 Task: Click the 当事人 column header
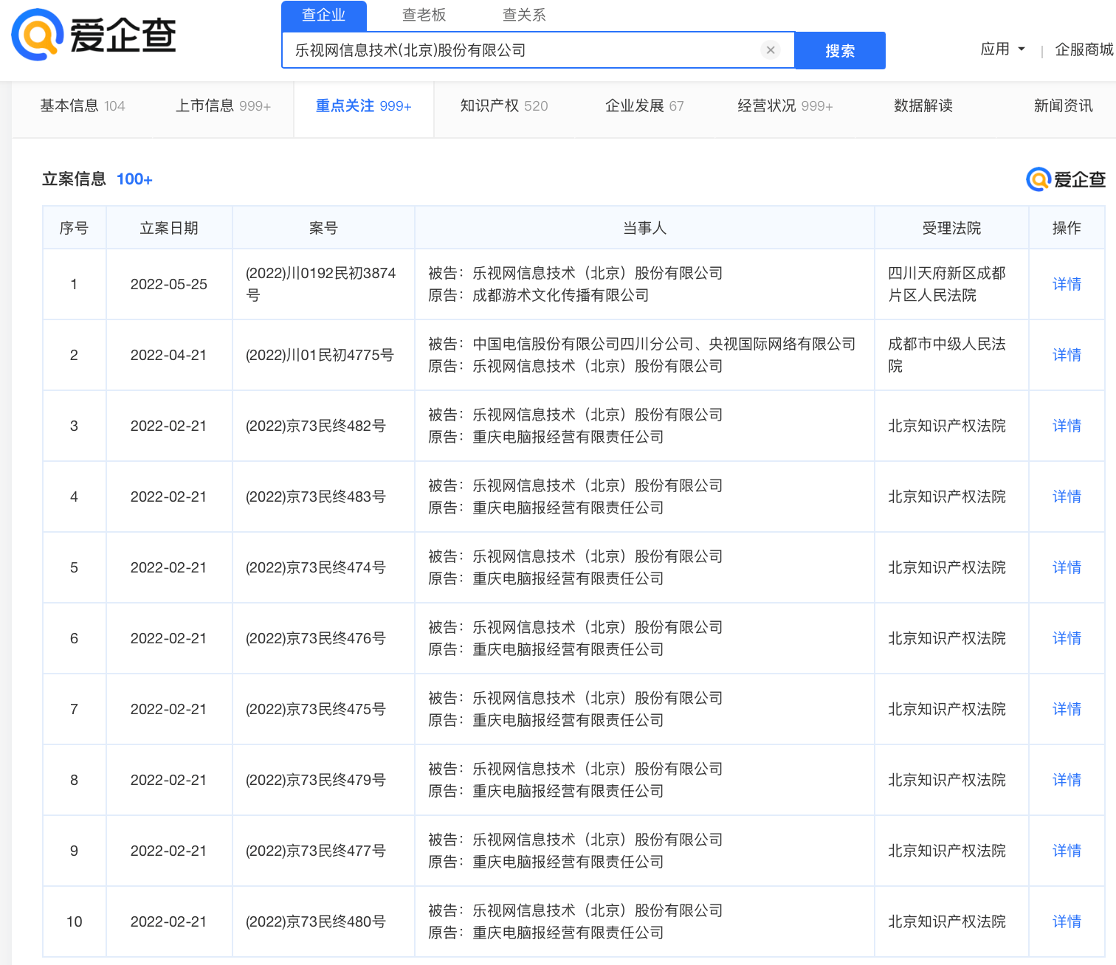tap(644, 229)
